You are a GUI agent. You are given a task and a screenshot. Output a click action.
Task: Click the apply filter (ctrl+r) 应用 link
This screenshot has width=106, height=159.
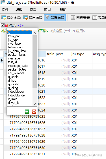pos(68,31)
